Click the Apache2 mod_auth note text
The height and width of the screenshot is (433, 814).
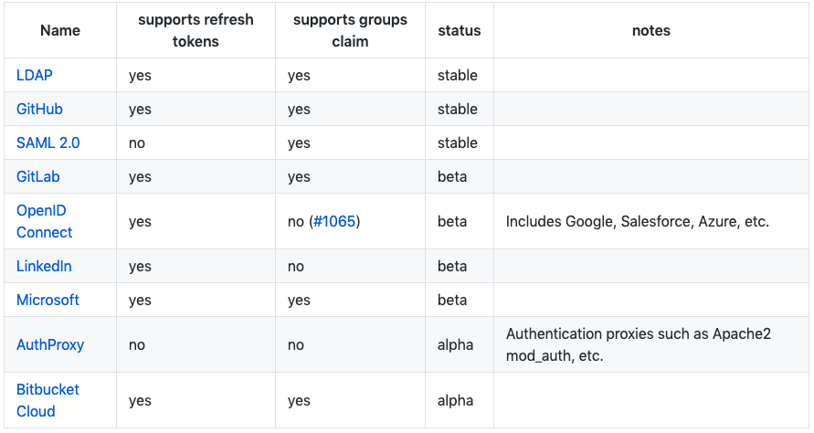638,344
